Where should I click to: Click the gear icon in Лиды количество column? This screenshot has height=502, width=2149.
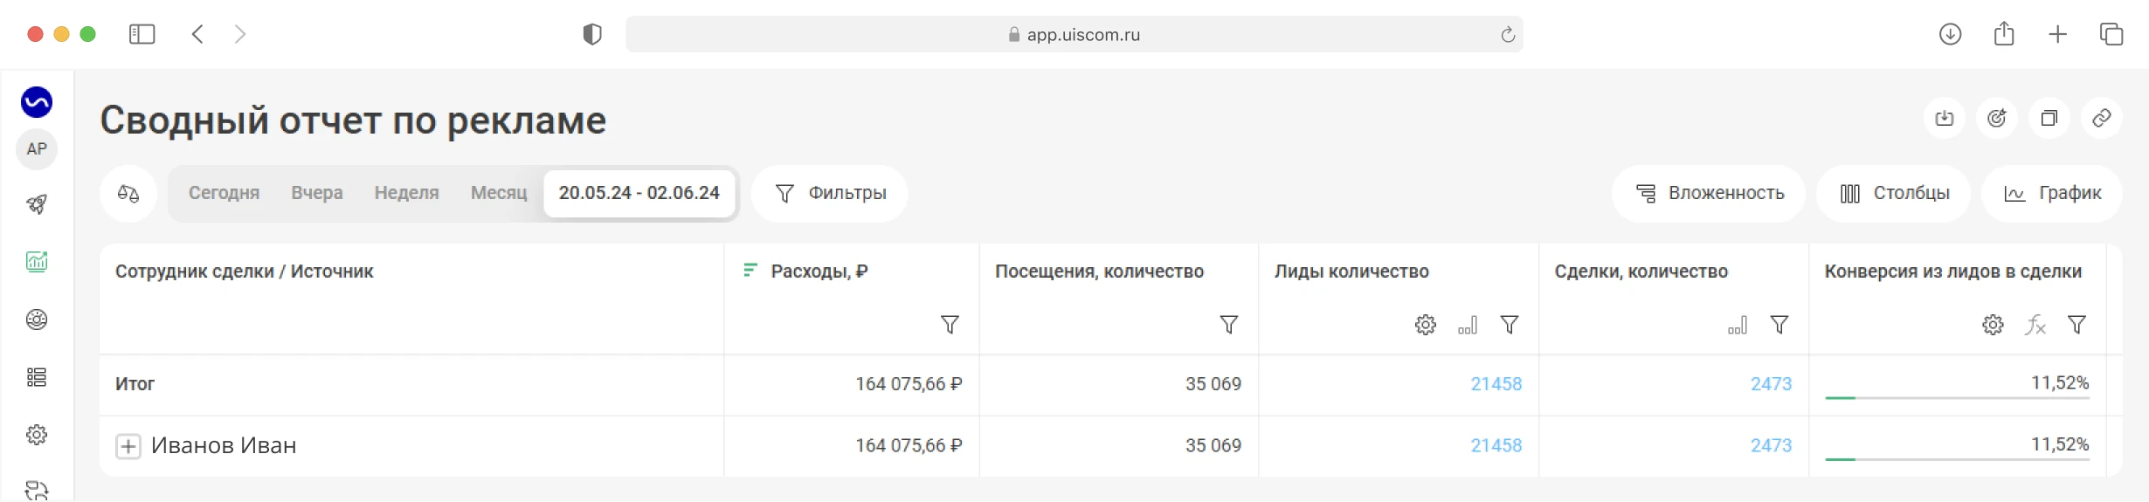(x=1426, y=325)
